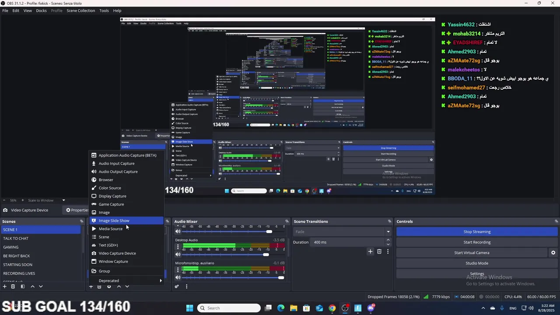560x315 pixels.
Task: Choose Image Slide Show from the source menu
Action: coord(126,220)
